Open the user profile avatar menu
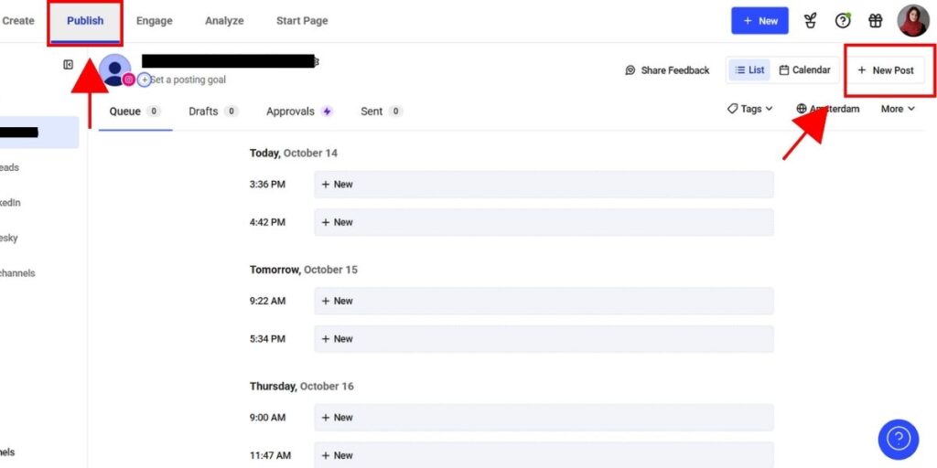Screen dimensions: 937x468 click(x=912, y=21)
